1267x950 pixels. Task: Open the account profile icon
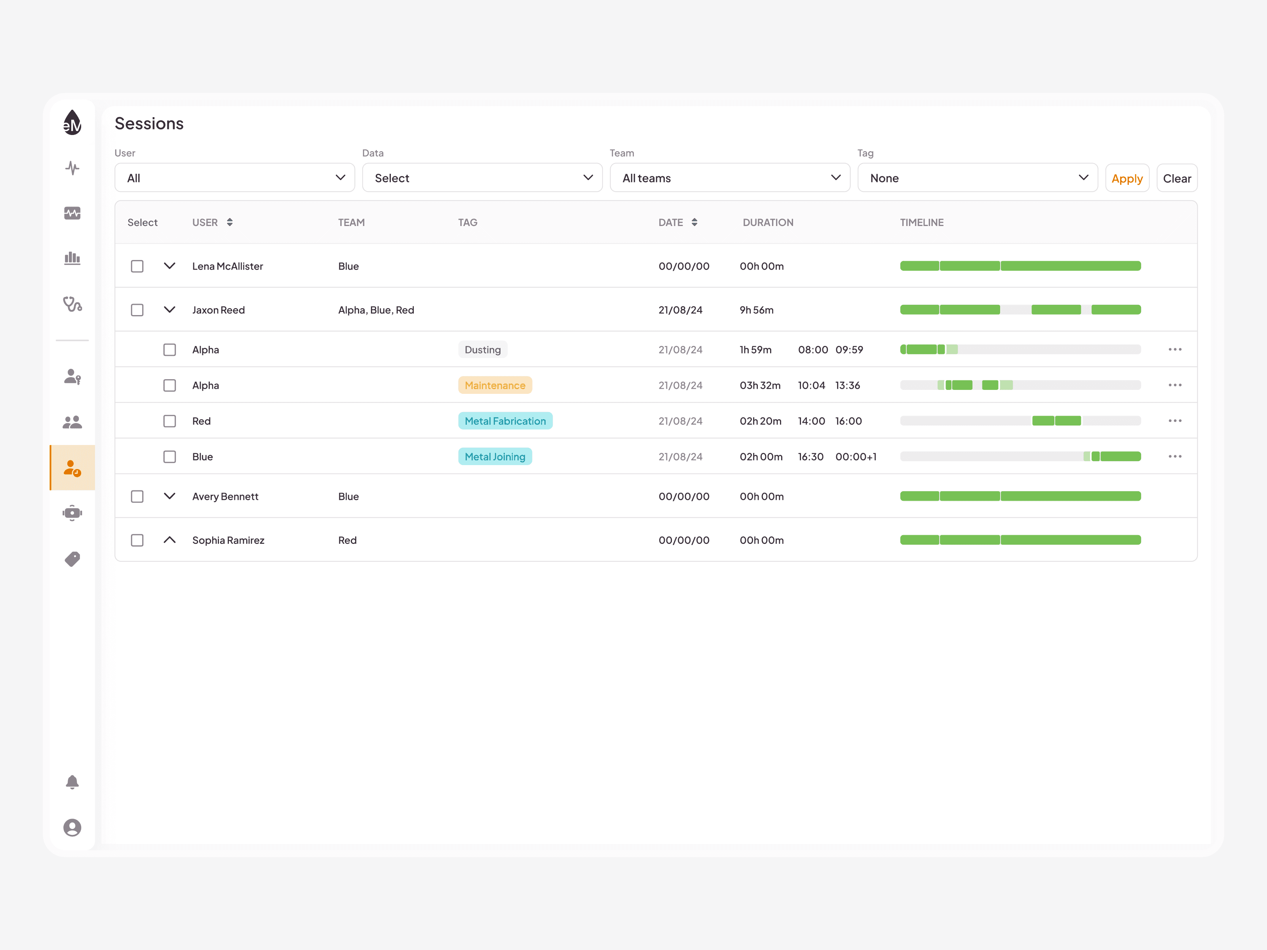[72, 827]
